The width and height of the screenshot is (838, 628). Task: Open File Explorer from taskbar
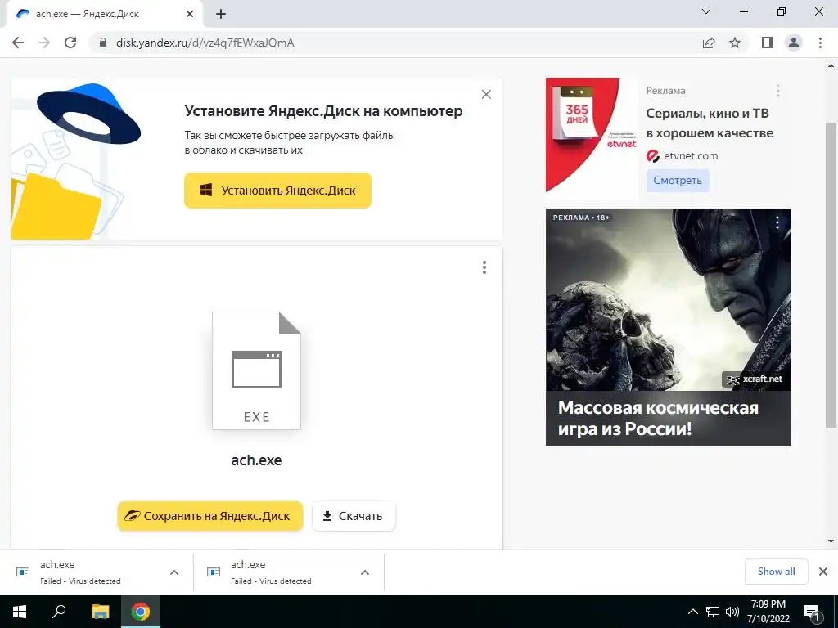(100, 612)
